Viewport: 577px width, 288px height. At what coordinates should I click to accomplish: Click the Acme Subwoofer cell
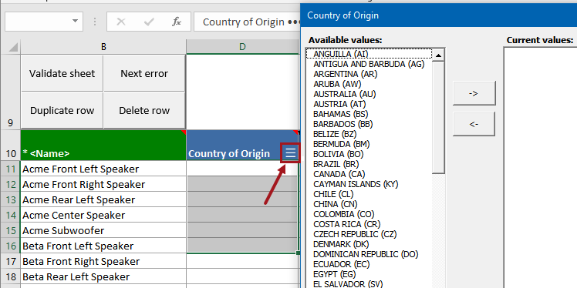(103, 230)
